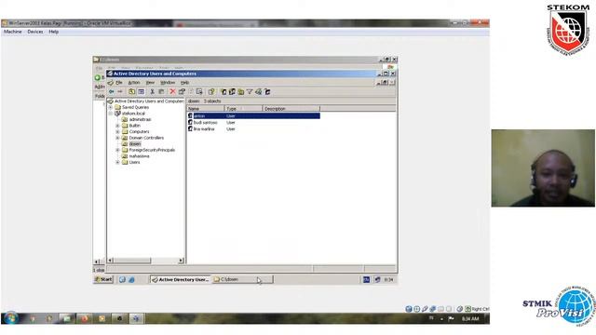The image size is (596, 335).
Task: Click the Find objects toolbar icon
Action: pyautogui.click(x=259, y=92)
